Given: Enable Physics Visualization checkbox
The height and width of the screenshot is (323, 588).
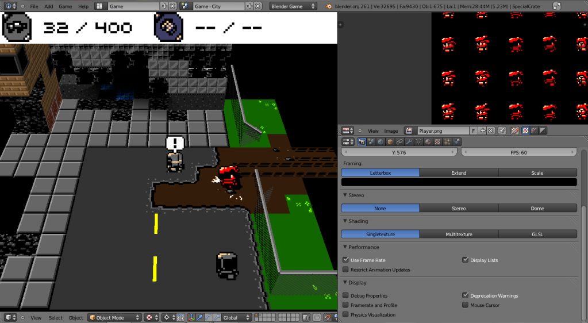Looking at the screenshot, I should pos(346,314).
